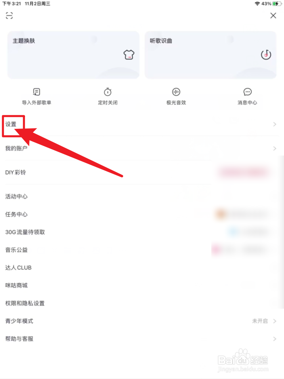Open 导入外部歌单 import playlist icon
Screen dimensions: 284x379
(36, 92)
